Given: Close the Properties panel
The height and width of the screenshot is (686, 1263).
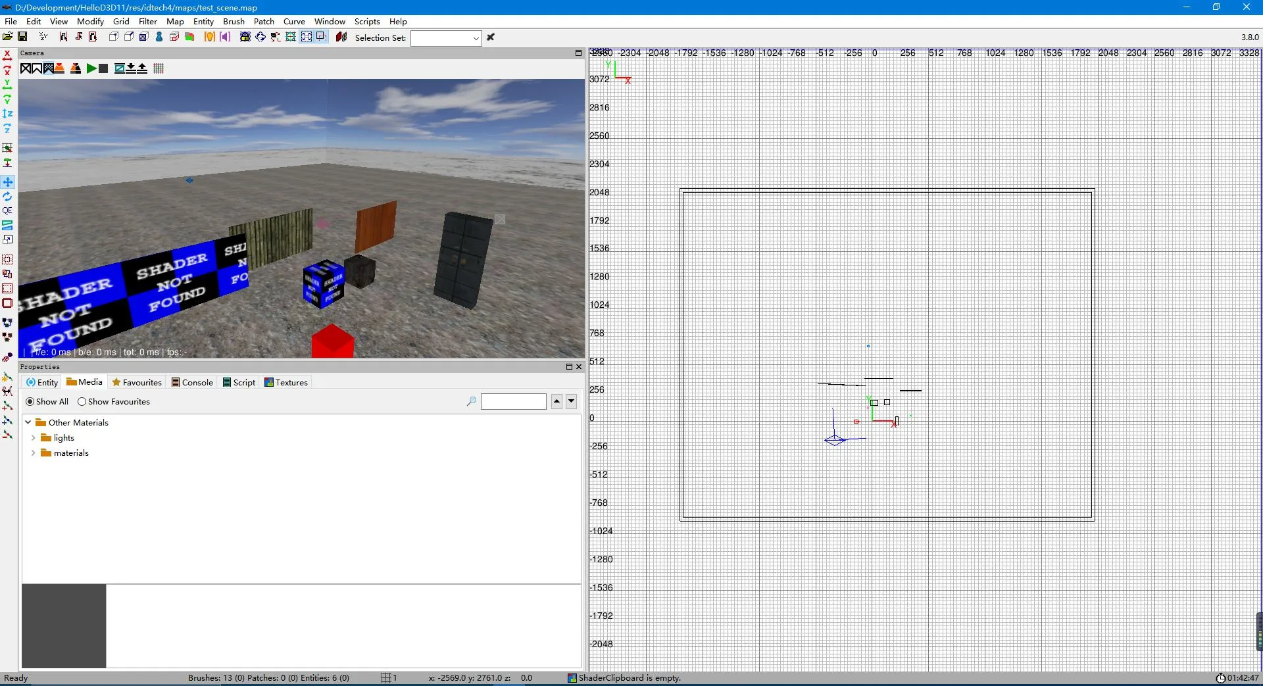Looking at the screenshot, I should click(x=579, y=367).
